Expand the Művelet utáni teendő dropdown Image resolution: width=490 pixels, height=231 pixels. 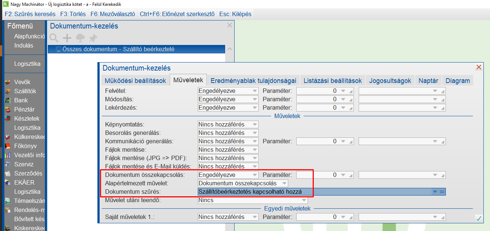pyautogui.click(x=251, y=200)
